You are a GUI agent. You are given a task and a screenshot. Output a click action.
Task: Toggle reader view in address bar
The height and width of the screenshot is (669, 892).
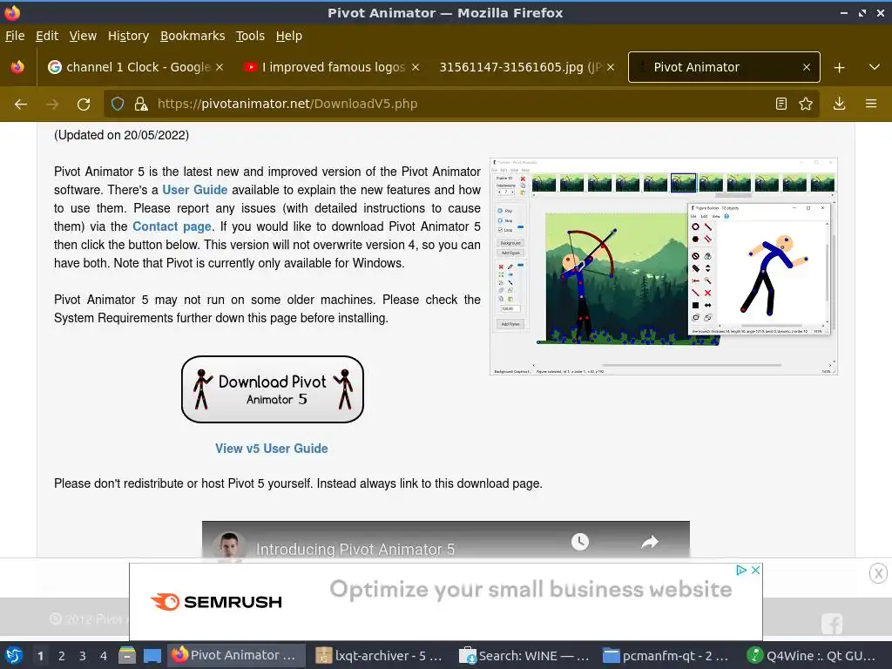pyautogui.click(x=781, y=104)
